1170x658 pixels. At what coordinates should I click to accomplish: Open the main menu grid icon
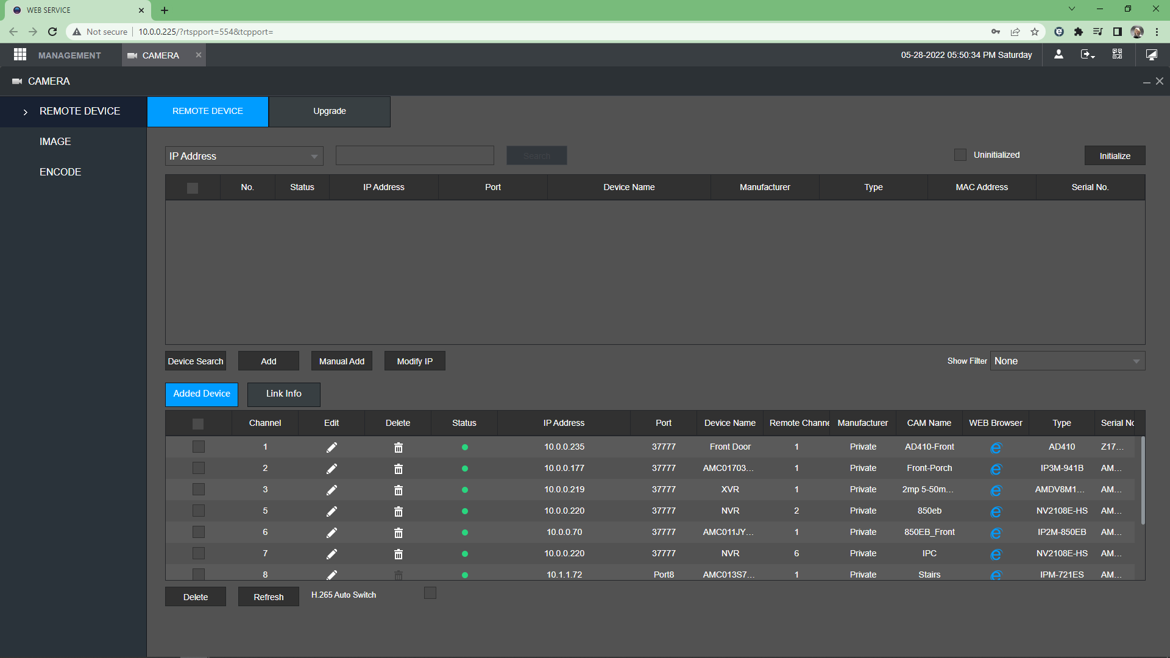pos(20,55)
